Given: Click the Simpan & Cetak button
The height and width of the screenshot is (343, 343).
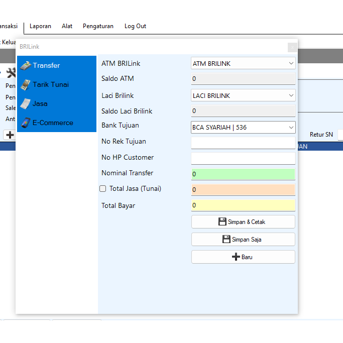Looking at the screenshot, I should tap(243, 222).
